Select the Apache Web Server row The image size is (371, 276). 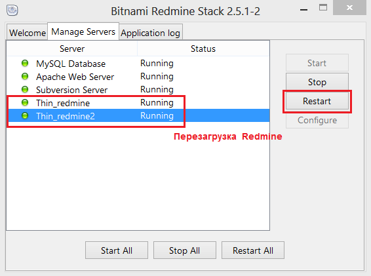click(138, 77)
